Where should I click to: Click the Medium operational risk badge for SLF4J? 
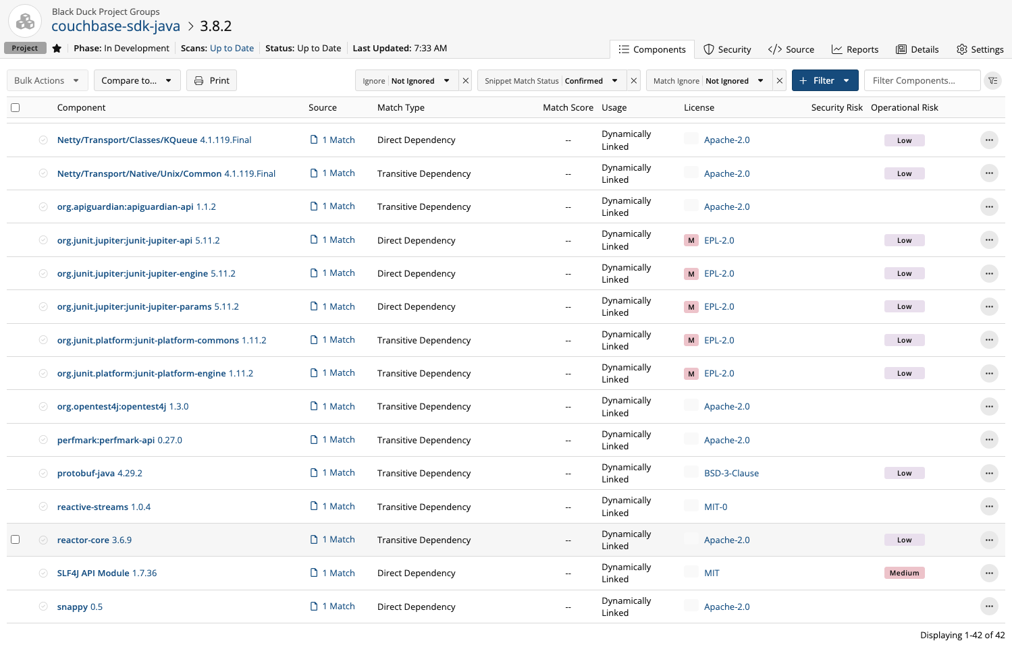pos(904,573)
